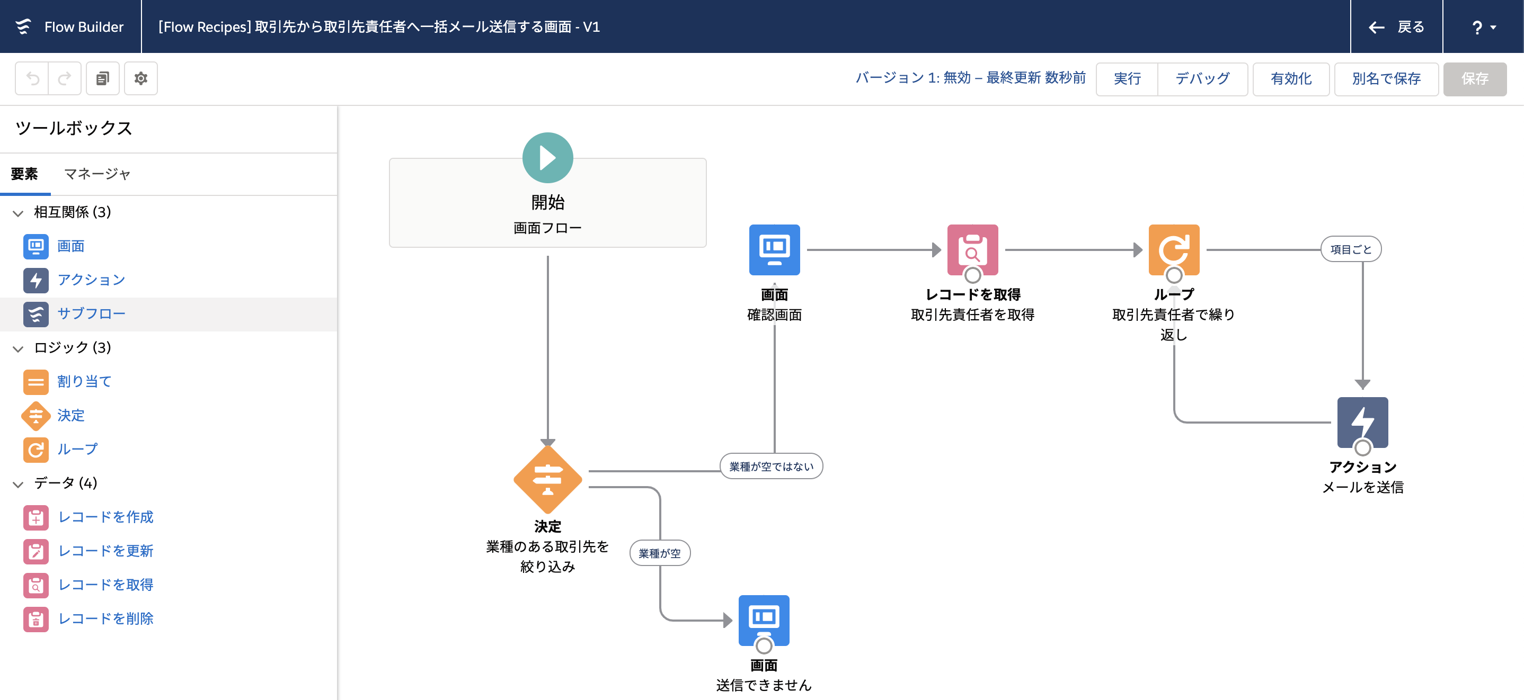Select the ループ icon in toolbox

(x=36, y=450)
